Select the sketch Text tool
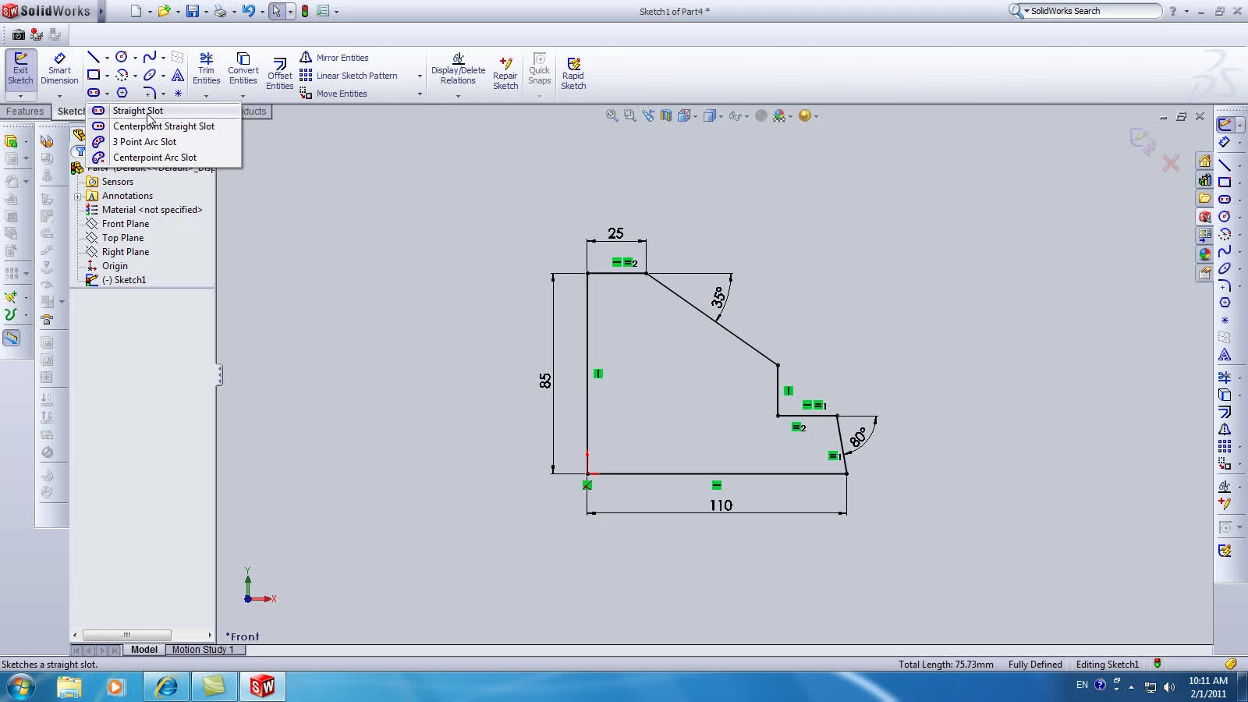This screenshot has height=702, width=1248. [178, 75]
